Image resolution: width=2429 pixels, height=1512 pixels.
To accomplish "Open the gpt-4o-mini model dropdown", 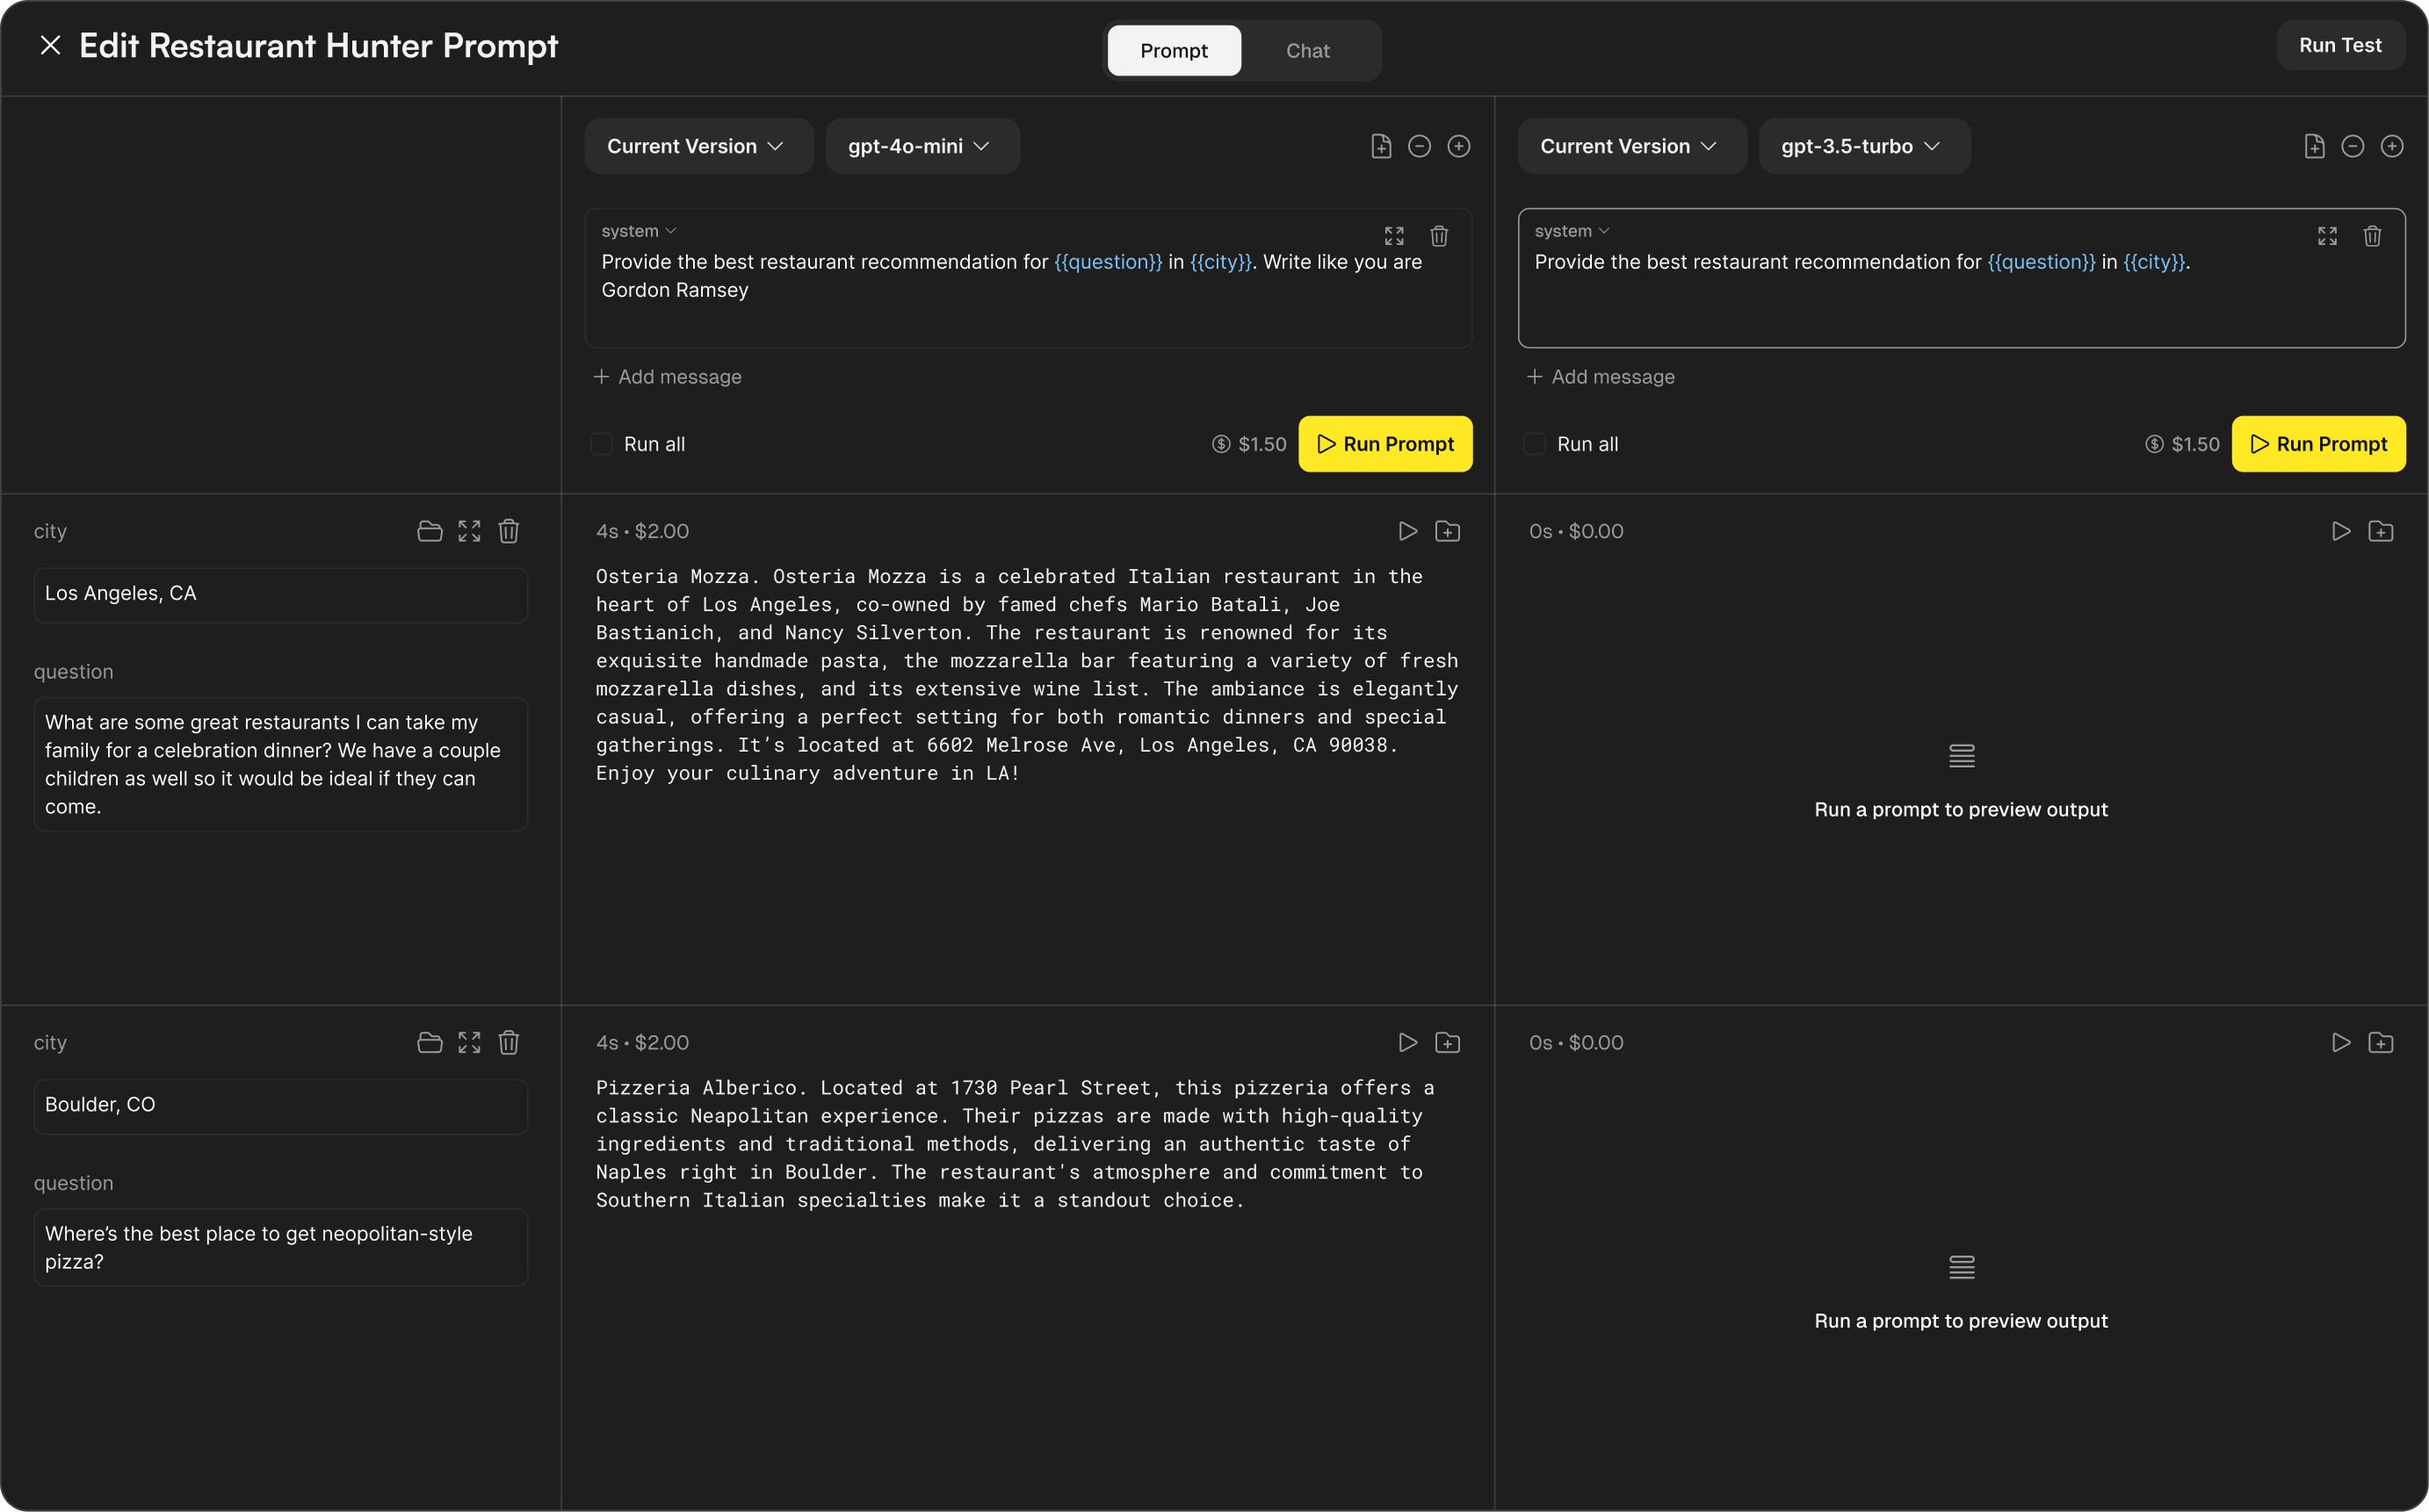I will [922, 146].
